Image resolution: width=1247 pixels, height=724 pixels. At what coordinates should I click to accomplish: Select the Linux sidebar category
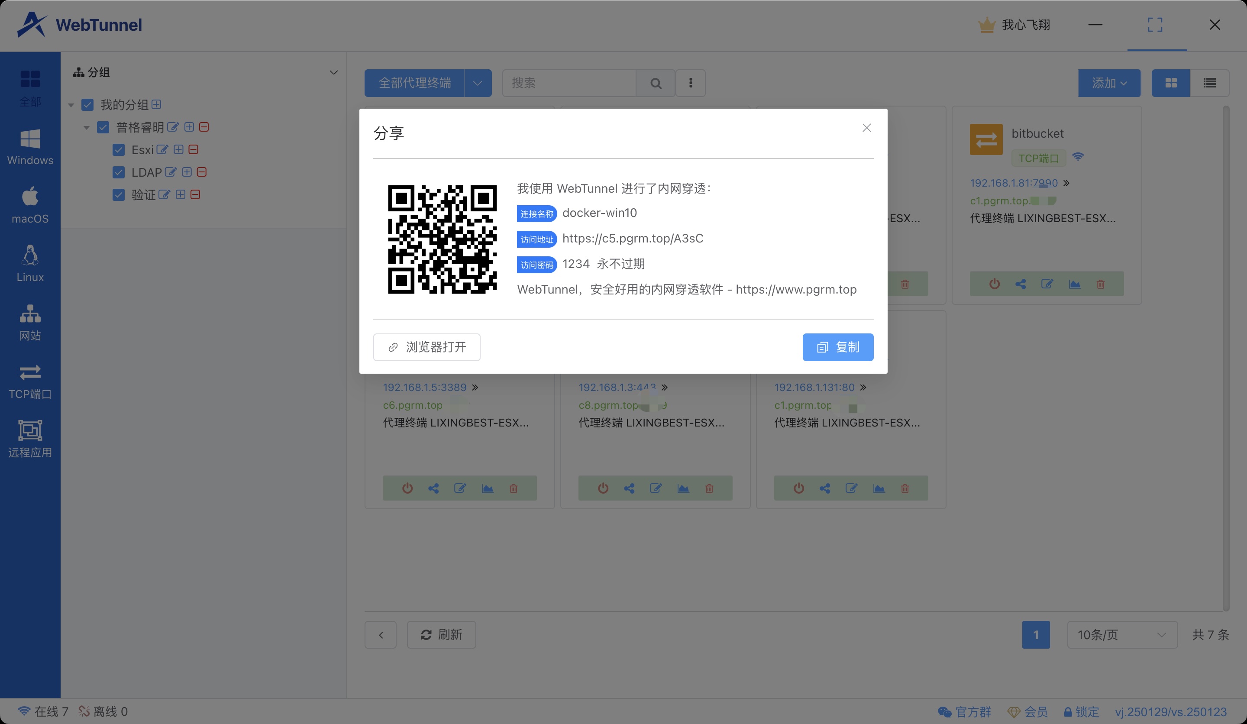pos(30,264)
